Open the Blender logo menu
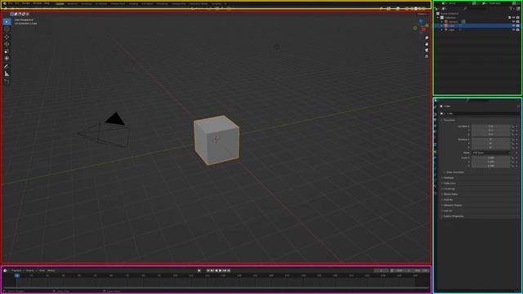523x294 pixels. pos(4,3)
